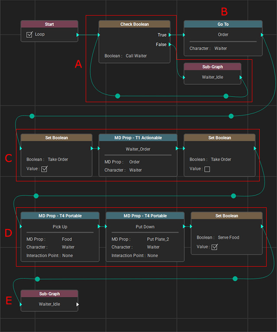
Task: Click input port of checked Take Order node
Action: (x=21, y=148)
